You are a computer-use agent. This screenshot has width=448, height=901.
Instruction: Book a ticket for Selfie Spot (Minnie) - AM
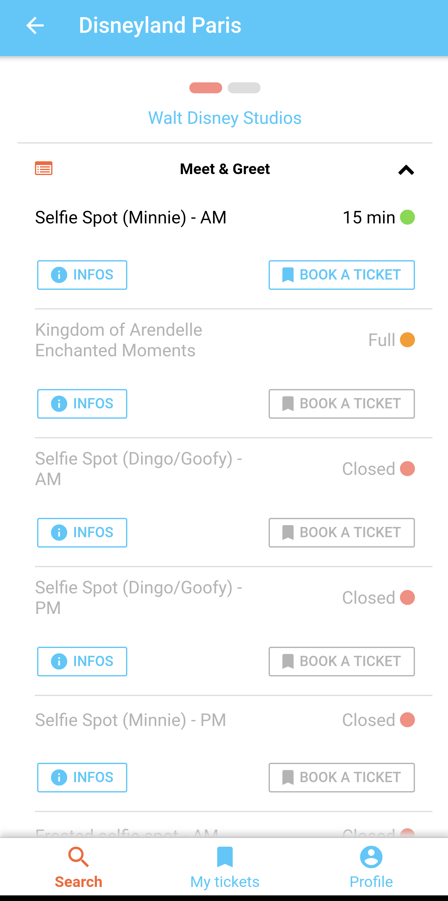[341, 275]
